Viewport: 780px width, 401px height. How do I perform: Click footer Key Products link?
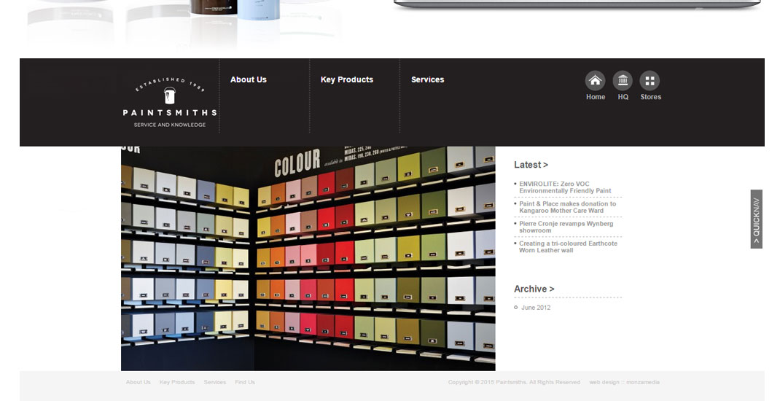pos(177,382)
